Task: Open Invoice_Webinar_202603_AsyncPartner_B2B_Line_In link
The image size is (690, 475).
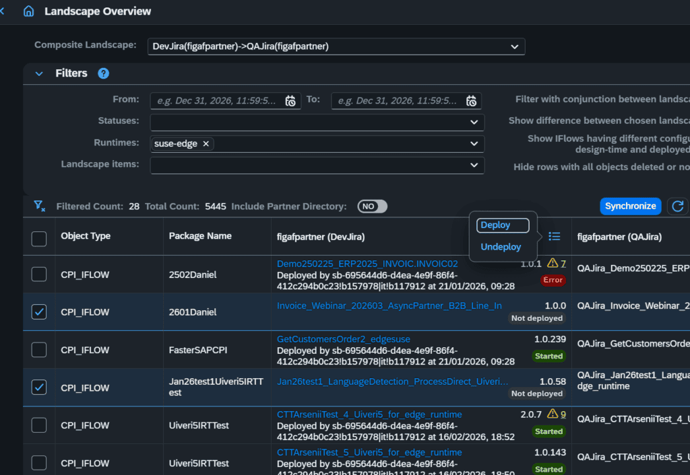Action: point(389,306)
